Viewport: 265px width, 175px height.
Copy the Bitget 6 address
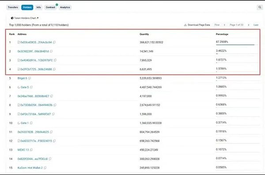(x=30, y=78)
